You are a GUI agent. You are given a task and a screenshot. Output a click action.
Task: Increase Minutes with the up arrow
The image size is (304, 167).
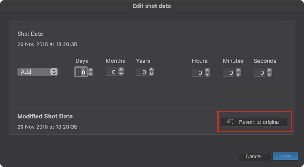point(238,70)
